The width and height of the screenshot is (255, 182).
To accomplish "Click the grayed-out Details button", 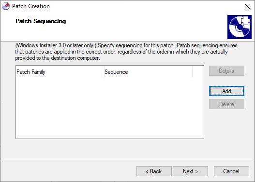I will coord(226,70).
